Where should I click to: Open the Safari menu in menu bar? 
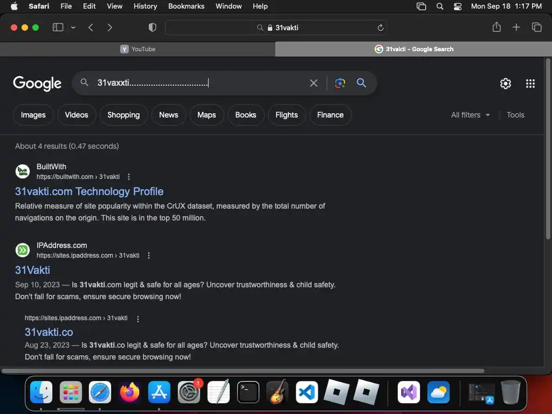[39, 6]
